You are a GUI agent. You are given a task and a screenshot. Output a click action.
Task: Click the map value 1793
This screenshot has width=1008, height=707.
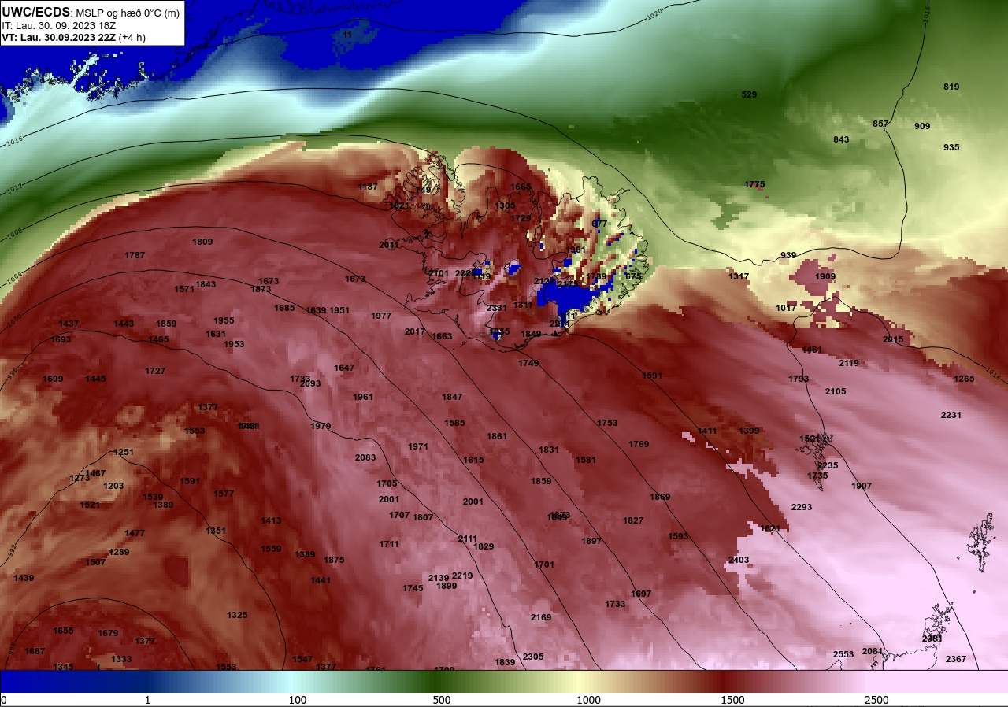pyautogui.click(x=799, y=379)
